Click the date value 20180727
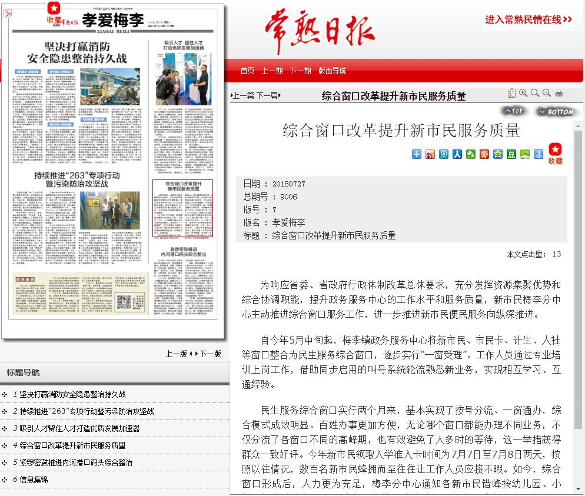 [x=289, y=184]
